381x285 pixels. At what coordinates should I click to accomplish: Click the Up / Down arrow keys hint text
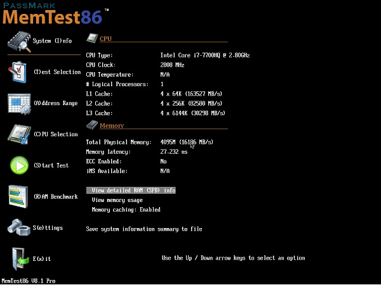pyautogui.click(x=233, y=258)
